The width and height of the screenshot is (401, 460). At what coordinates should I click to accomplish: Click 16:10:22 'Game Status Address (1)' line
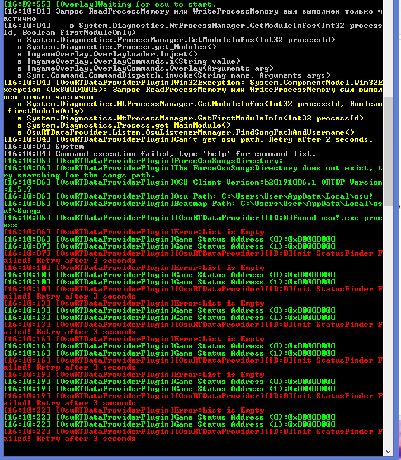pyautogui.click(x=169, y=424)
